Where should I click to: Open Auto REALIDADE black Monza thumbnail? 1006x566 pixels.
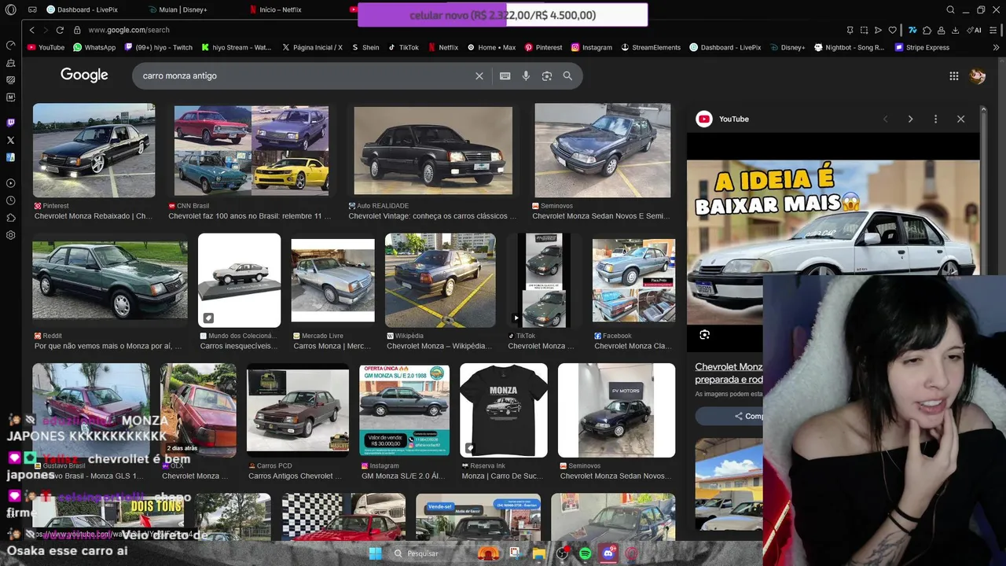tap(433, 150)
